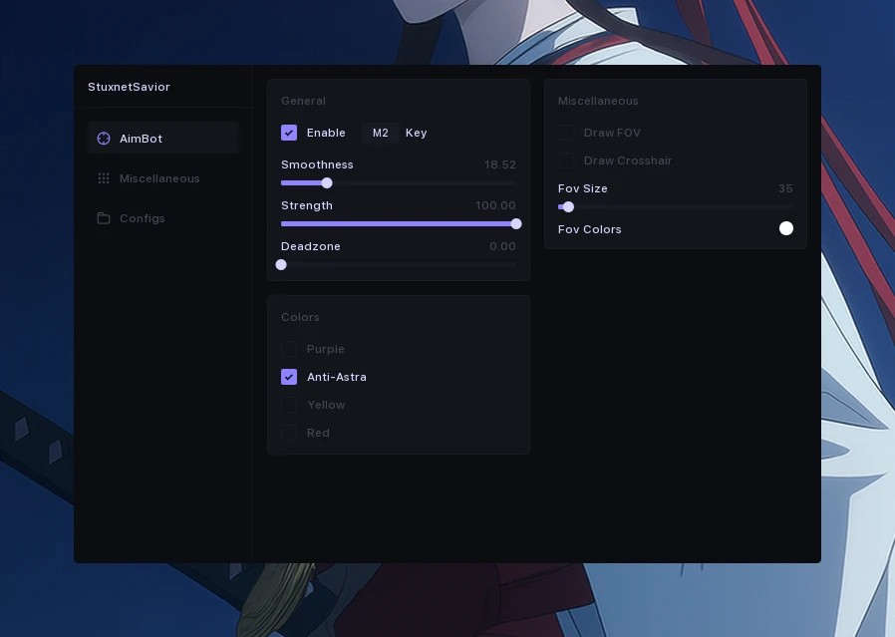Toggle the Draw Crosshair checkbox

[566, 160]
